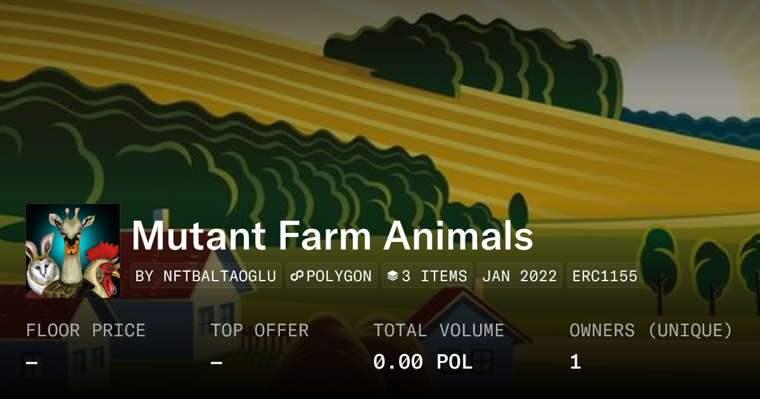
Task: Click the stacked layers icon beside 3 ITEMS
Action: (393, 276)
